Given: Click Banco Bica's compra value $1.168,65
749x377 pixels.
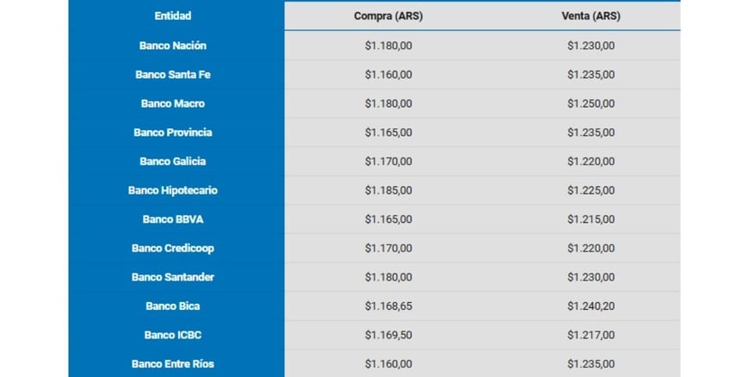Looking at the screenshot, I should [x=388, y=306].
